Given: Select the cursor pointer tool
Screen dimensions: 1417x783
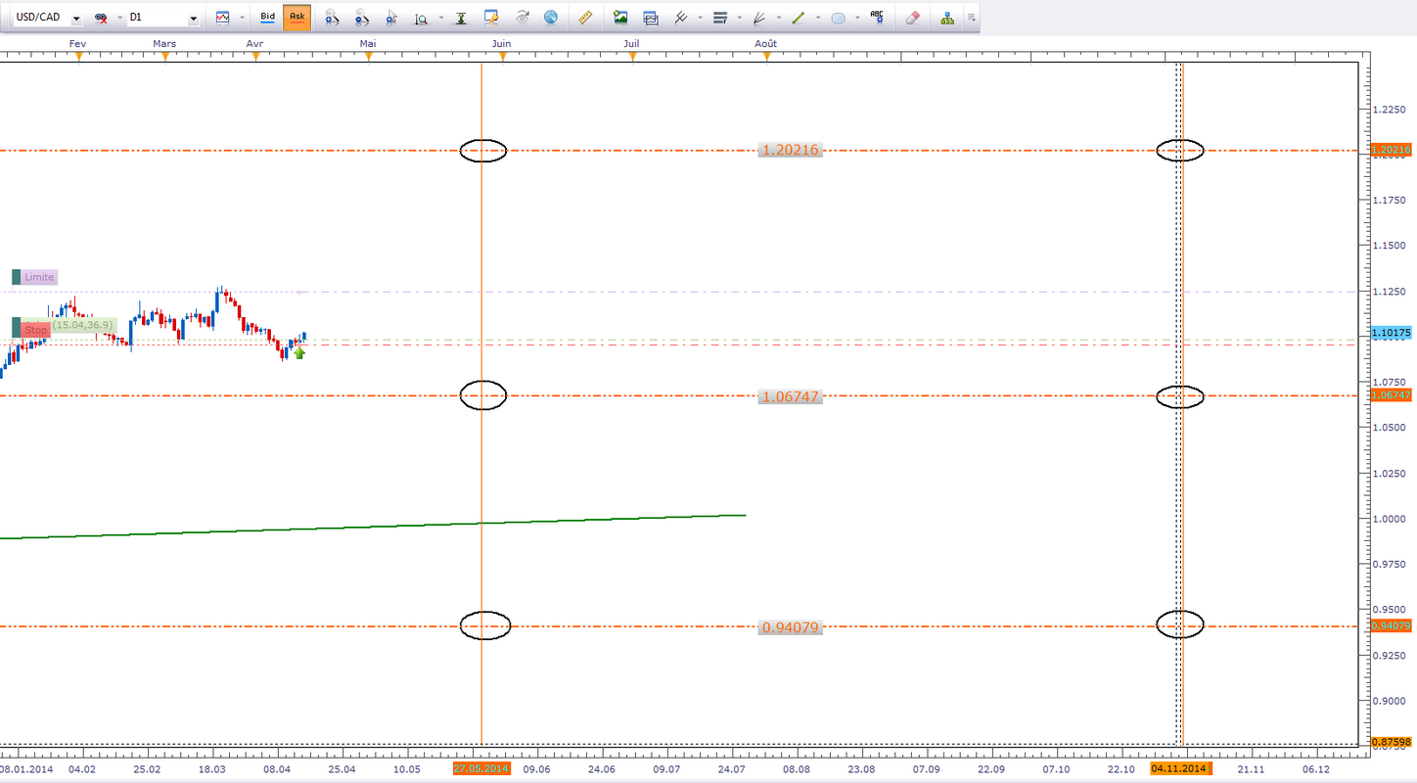Looking at the screenshot, I should coord(391,18).
